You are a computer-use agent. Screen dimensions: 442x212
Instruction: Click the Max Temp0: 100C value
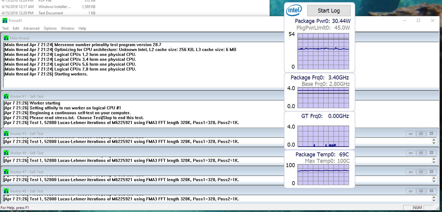point(327,161)
